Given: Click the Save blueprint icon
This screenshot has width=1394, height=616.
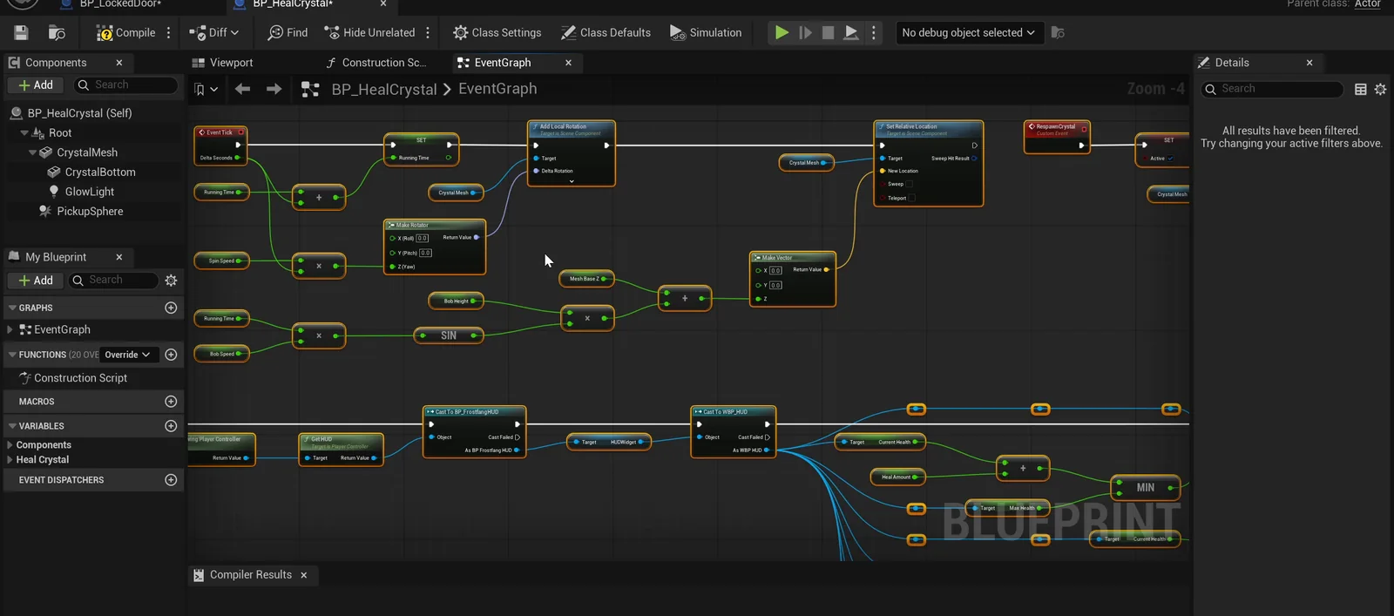Looking at the screenshot, I should [x=21, y=33].
